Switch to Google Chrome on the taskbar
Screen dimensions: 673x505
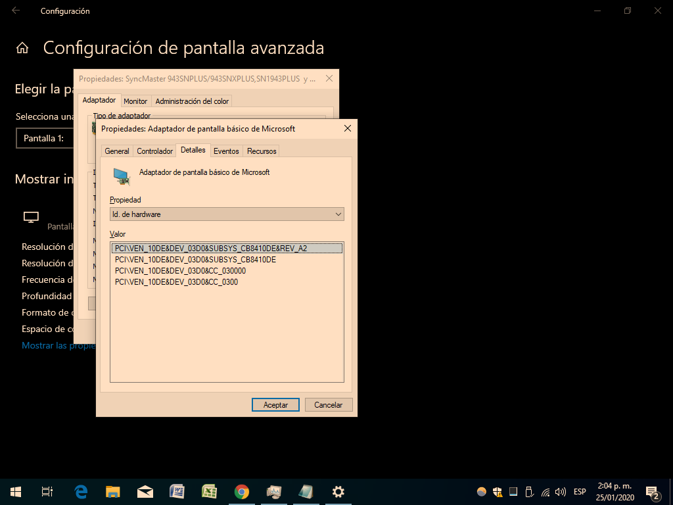242,492
